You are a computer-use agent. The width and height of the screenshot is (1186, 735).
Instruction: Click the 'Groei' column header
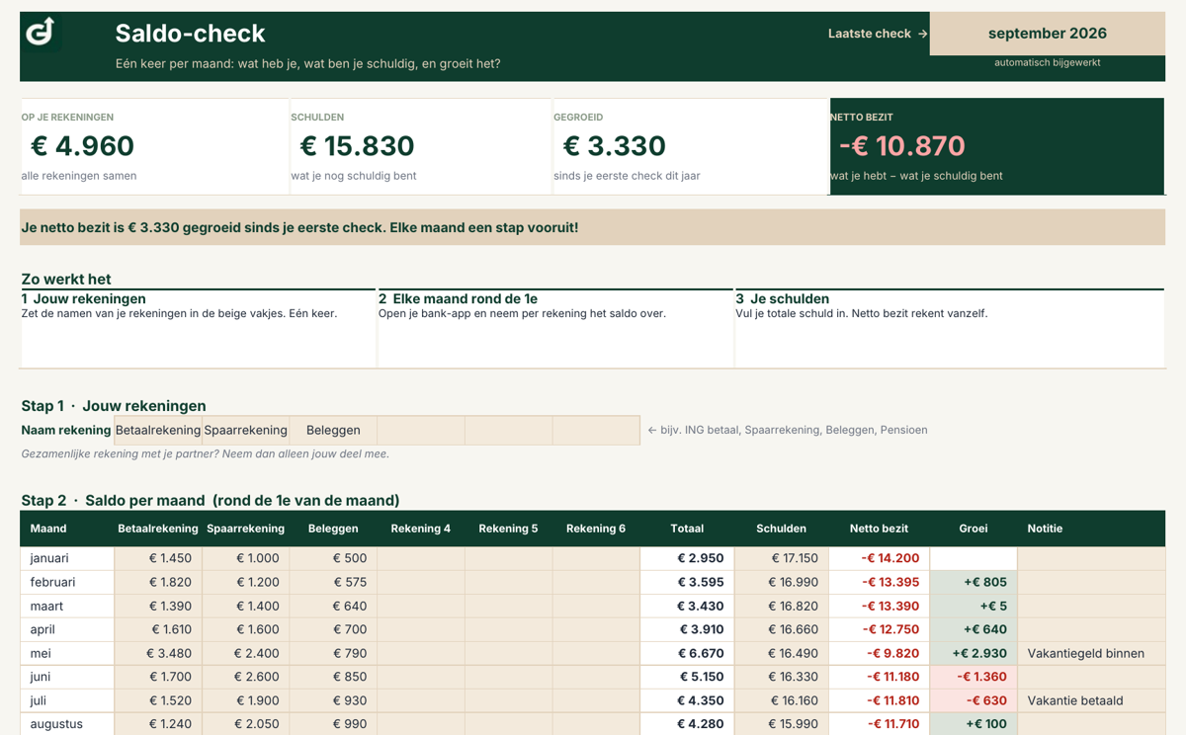(x=974, y=529)
